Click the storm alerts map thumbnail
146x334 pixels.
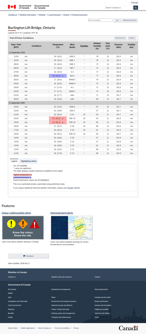tap(72, 228)
